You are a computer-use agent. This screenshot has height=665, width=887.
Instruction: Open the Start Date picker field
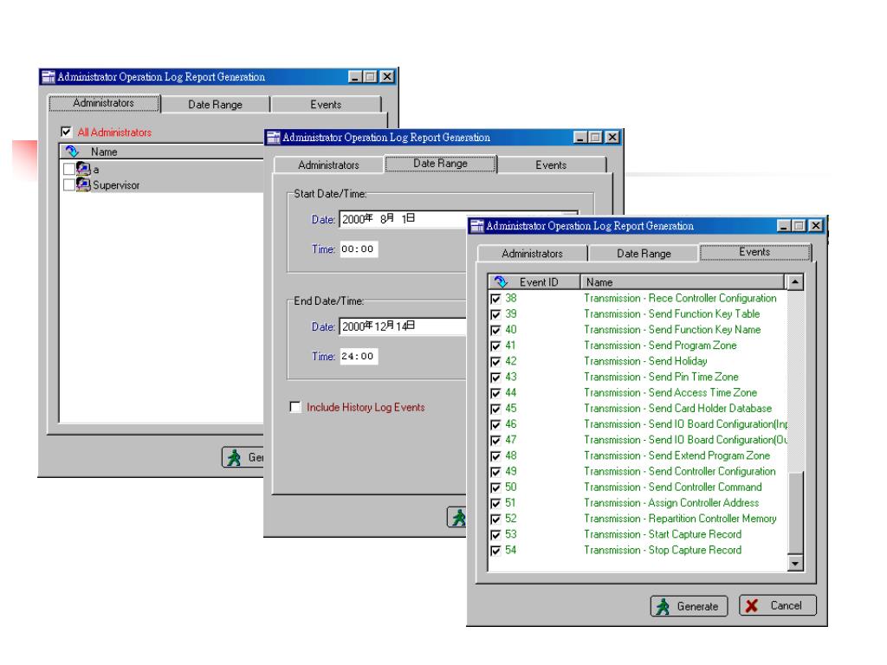[x=403, y=219]
